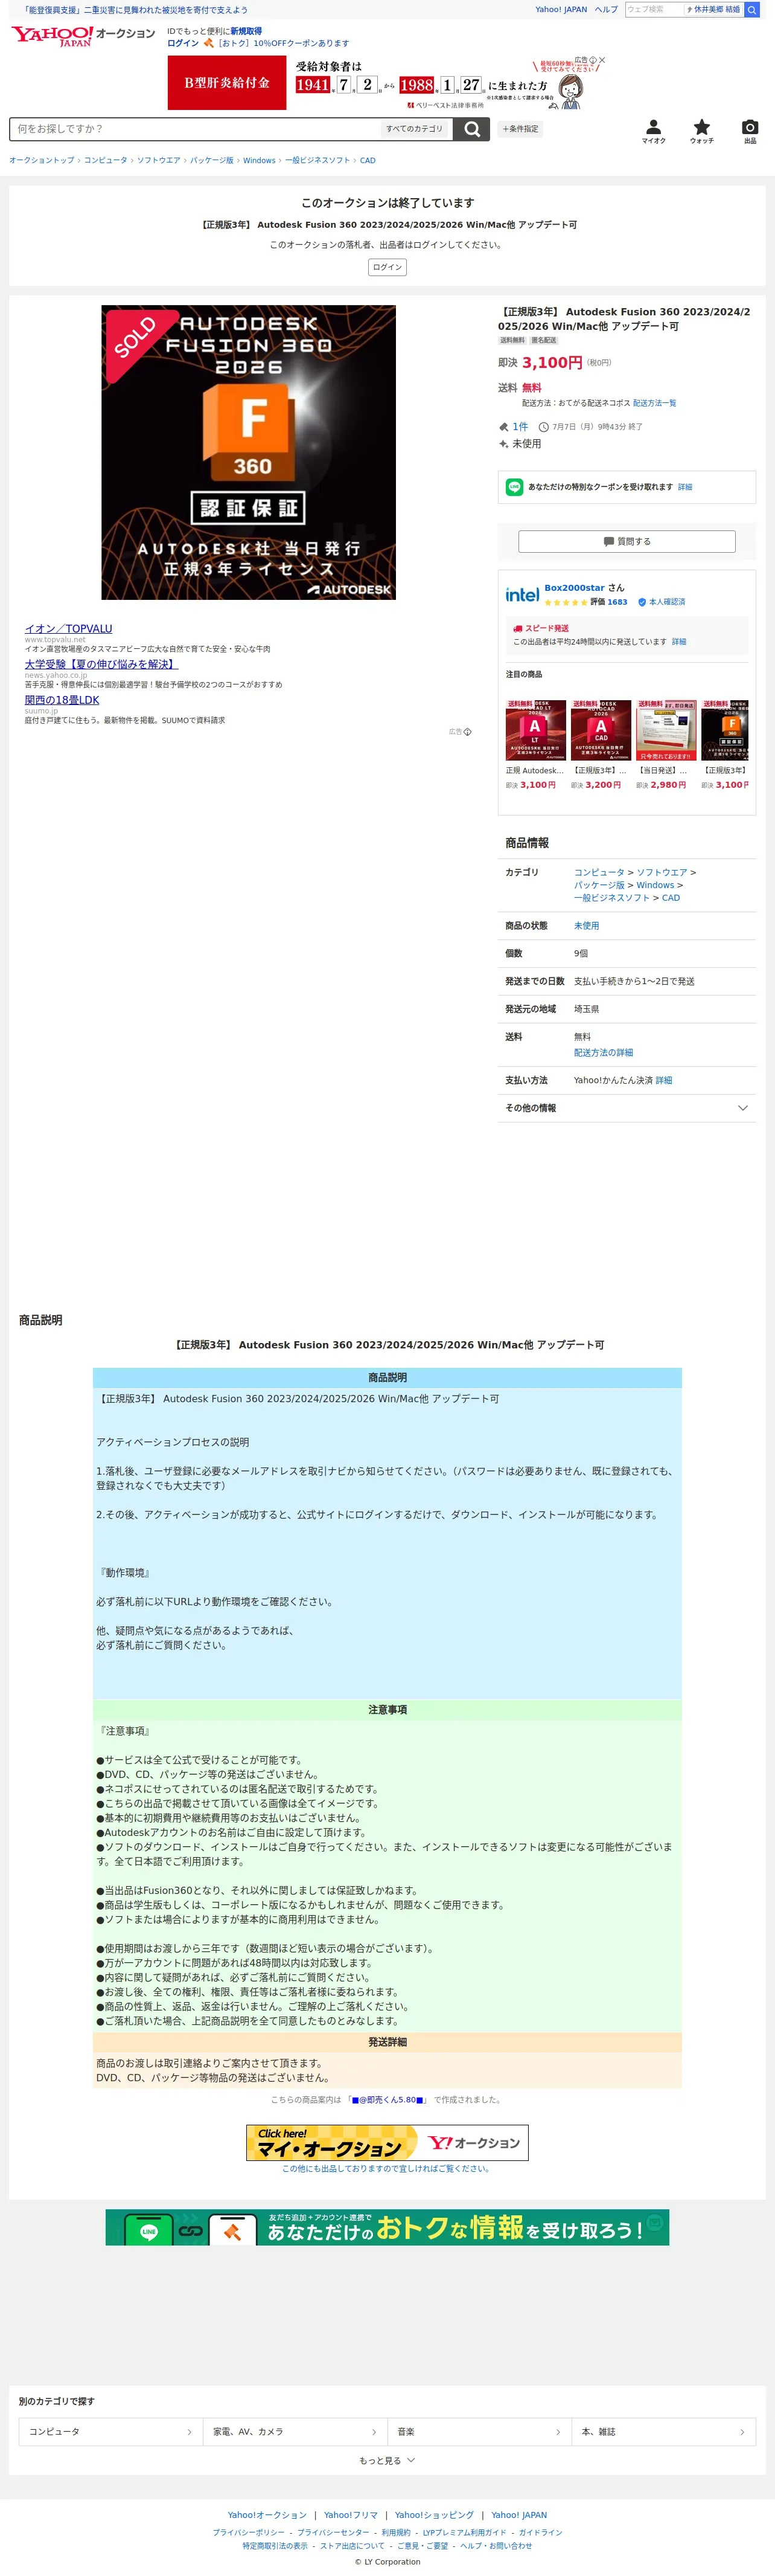Viewport: 775px width, 2576px height.
Task: Click the magnifier search button beside category selector
Action: 471,129
